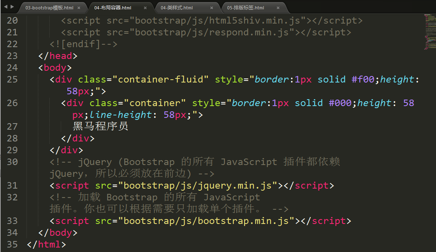436x252 pixels.
Task: Click line number 27 in gutter
Action: [12, 127]
